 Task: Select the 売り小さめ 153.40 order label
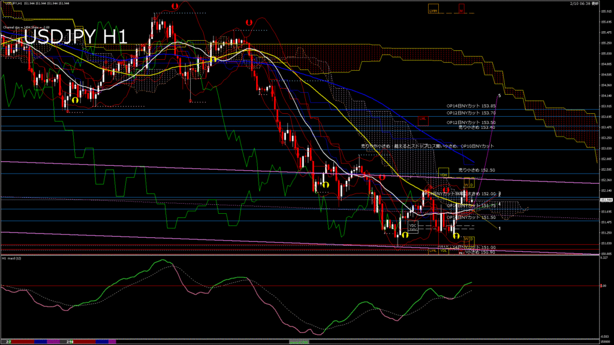coord(477,127)
